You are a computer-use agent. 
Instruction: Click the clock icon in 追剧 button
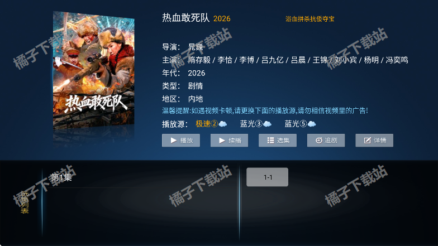tap(318, 141)
